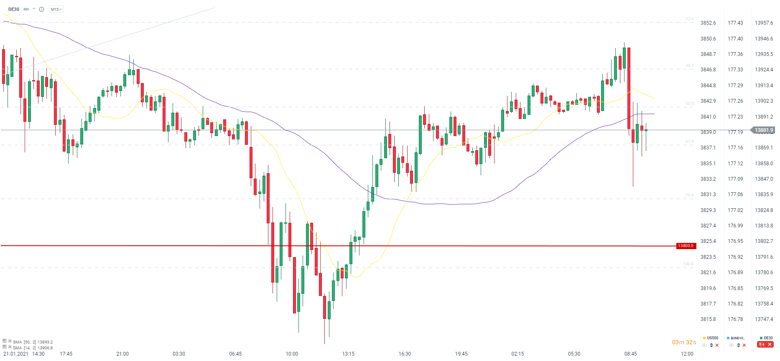Toggle US500 overlay visibility eye
Viewport: 780px width, 361px height.
click(x=704, y=345)
